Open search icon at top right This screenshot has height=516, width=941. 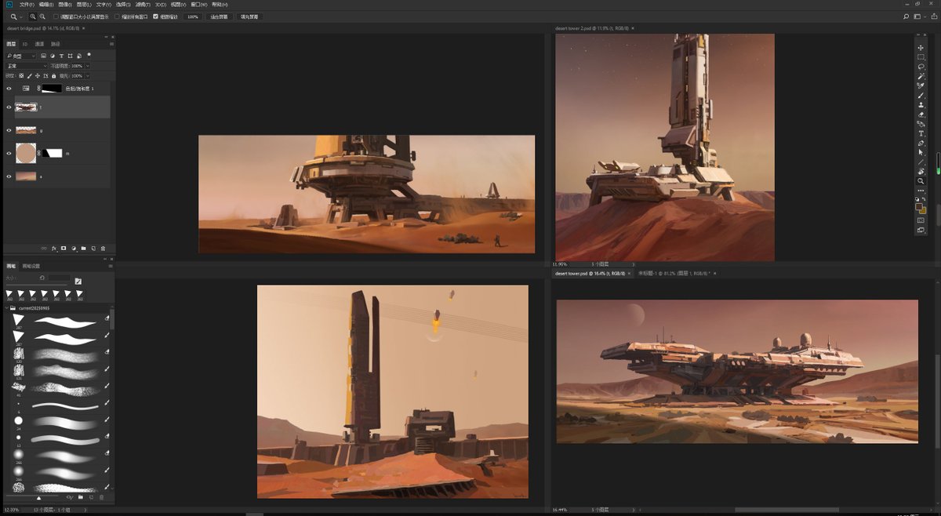906,16
